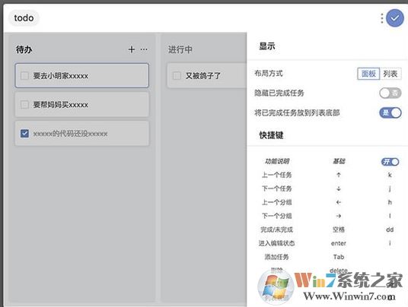Toggle 隐藏已完成任务 switch

390,93
